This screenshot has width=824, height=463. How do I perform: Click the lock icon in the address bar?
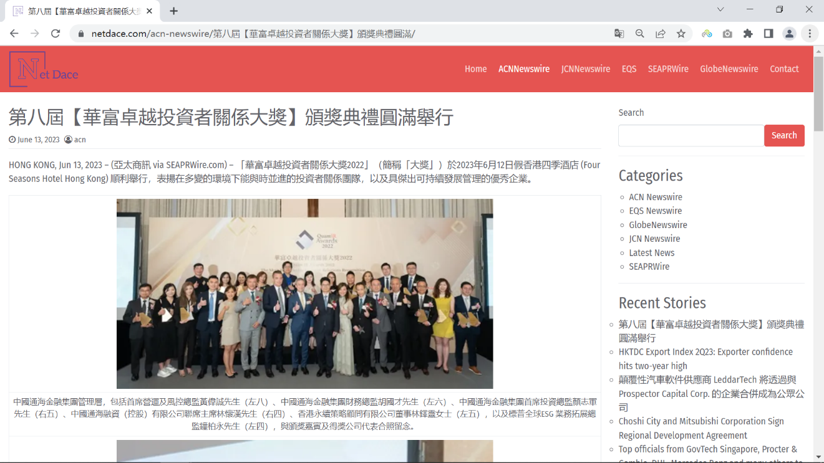(x=80, y=34)
